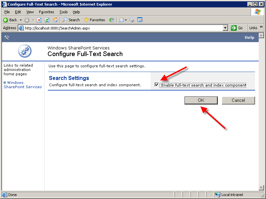Image resolution: width=266 pixels, height=199 pixels.
Task: Stop page loading with the red X icon
Action: [39, 20]
